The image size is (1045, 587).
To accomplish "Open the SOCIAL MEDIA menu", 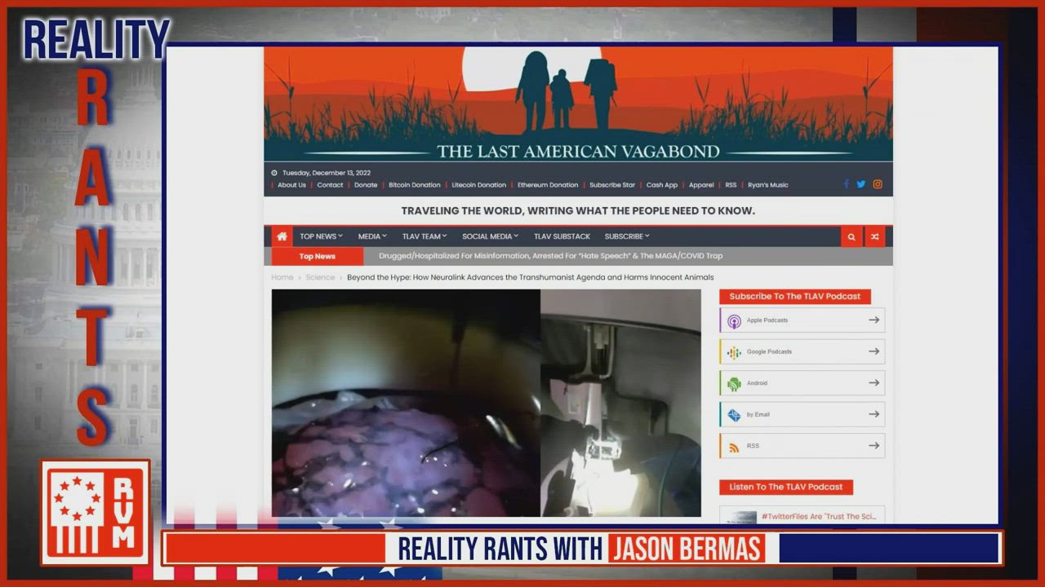I will click(490, 236).
